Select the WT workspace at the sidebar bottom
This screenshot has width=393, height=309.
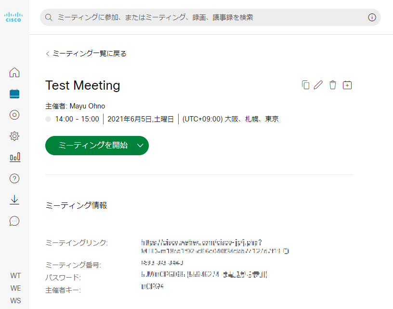pos(15,275)
